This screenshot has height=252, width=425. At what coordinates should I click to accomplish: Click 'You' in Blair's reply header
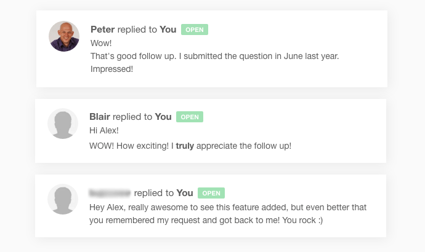pyautogui.click(x=163, y=117)
